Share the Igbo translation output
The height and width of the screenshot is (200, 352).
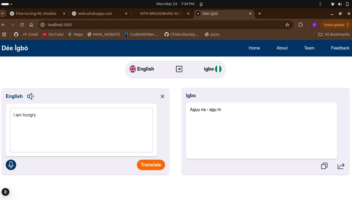click(x=341, y=166)
